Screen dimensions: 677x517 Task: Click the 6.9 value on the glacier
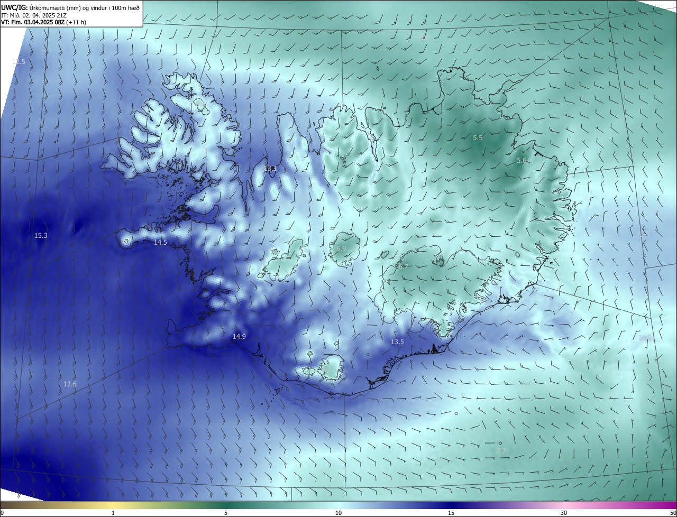click(x=341, y=248)
